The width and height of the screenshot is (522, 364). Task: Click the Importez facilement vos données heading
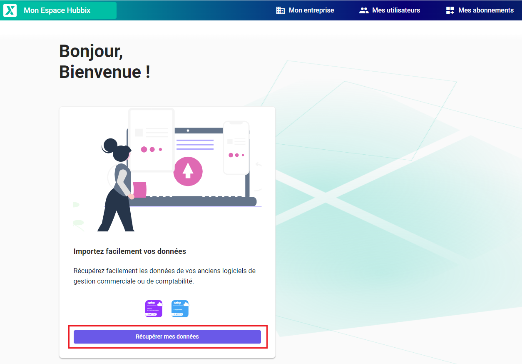coord(130,251)
